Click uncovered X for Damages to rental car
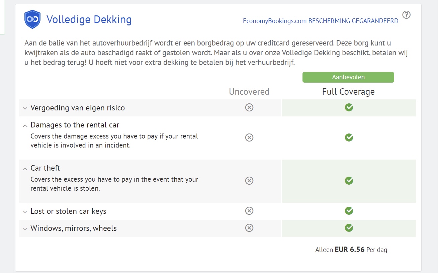The width and height of the screenshot is (438, 273). pyautogui.click(x=249, y=138)
